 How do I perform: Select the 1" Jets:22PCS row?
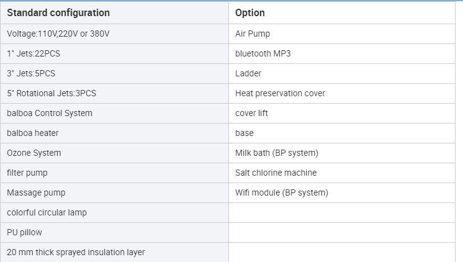[34, 53]
